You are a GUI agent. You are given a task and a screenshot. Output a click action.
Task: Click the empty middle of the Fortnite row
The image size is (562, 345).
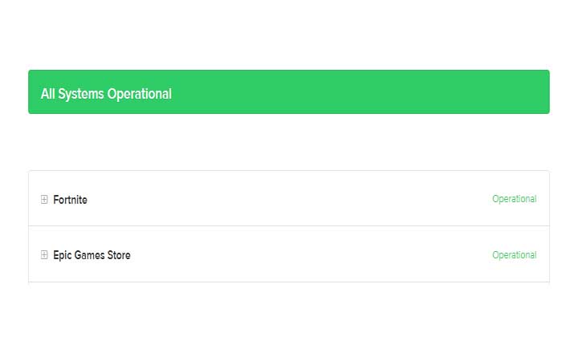[289, 199]
